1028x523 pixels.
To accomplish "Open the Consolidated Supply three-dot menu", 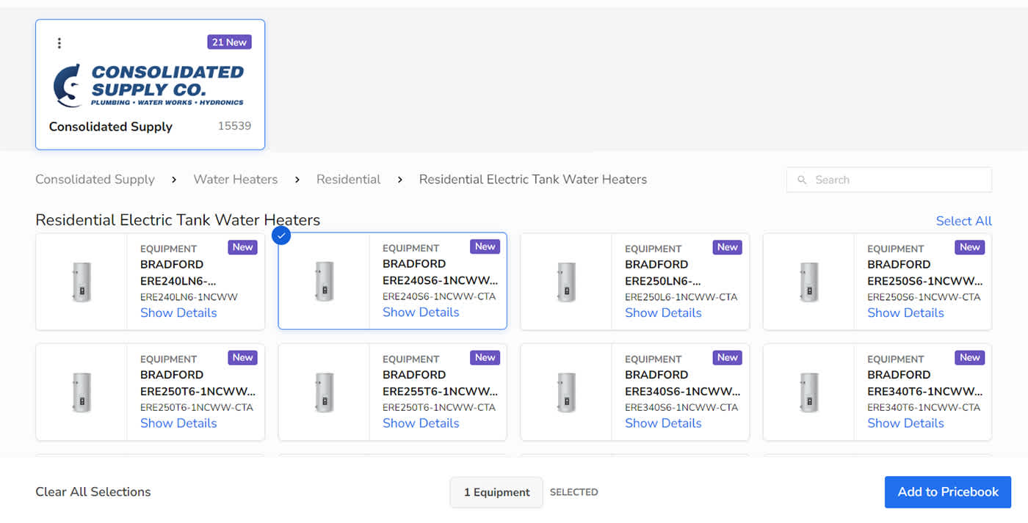I will coord(59,43).
